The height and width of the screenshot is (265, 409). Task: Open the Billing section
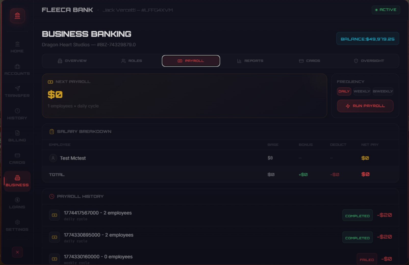[x=17, y=137]
